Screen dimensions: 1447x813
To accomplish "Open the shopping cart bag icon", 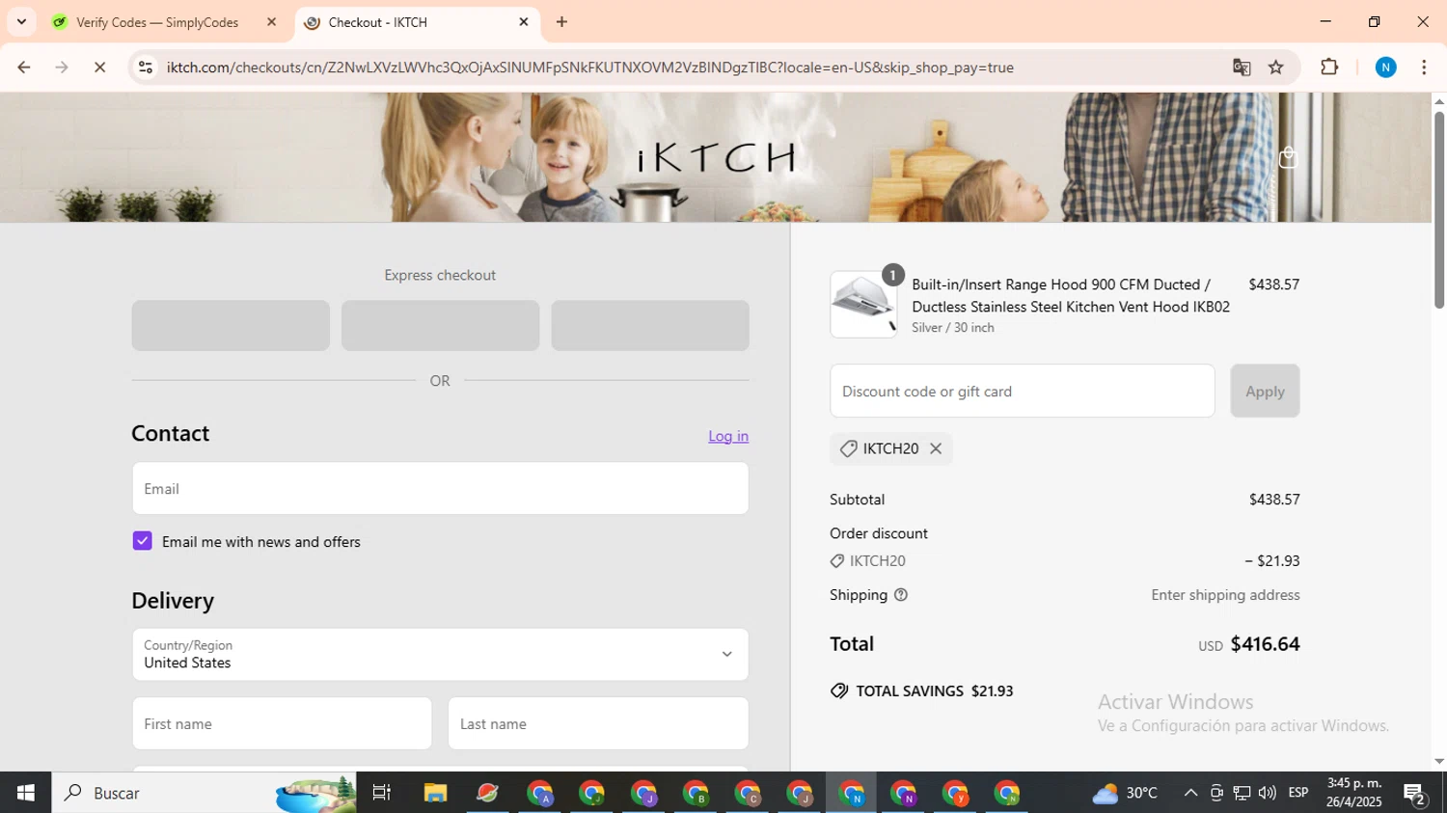I will 1288,157.
